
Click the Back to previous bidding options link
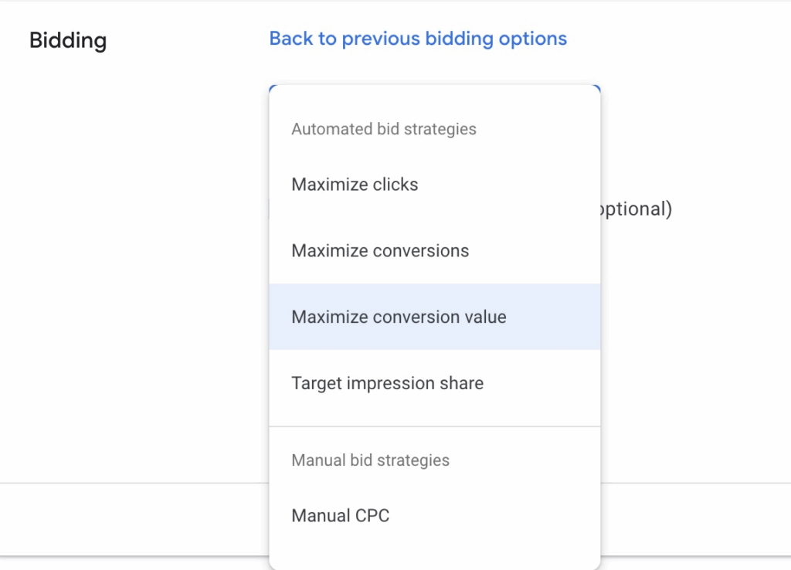tap(418, 39)
